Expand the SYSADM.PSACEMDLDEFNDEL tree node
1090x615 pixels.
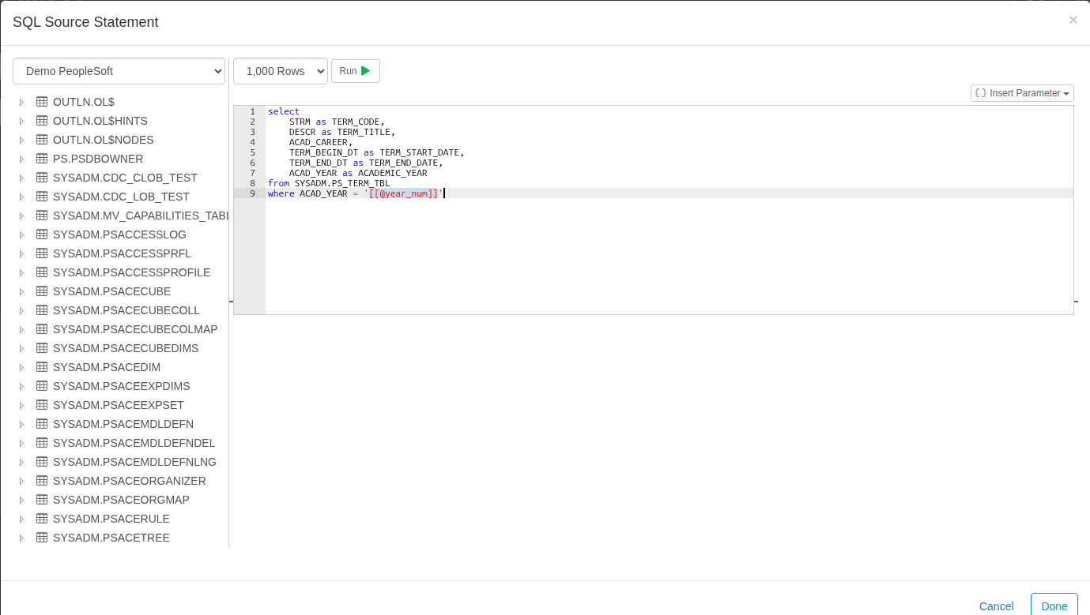pyautogui.click(x=21, y=443)
